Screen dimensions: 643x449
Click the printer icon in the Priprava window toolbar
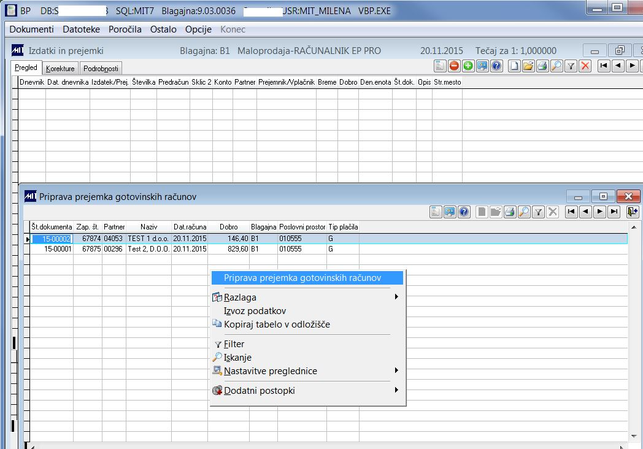[510, 212]
